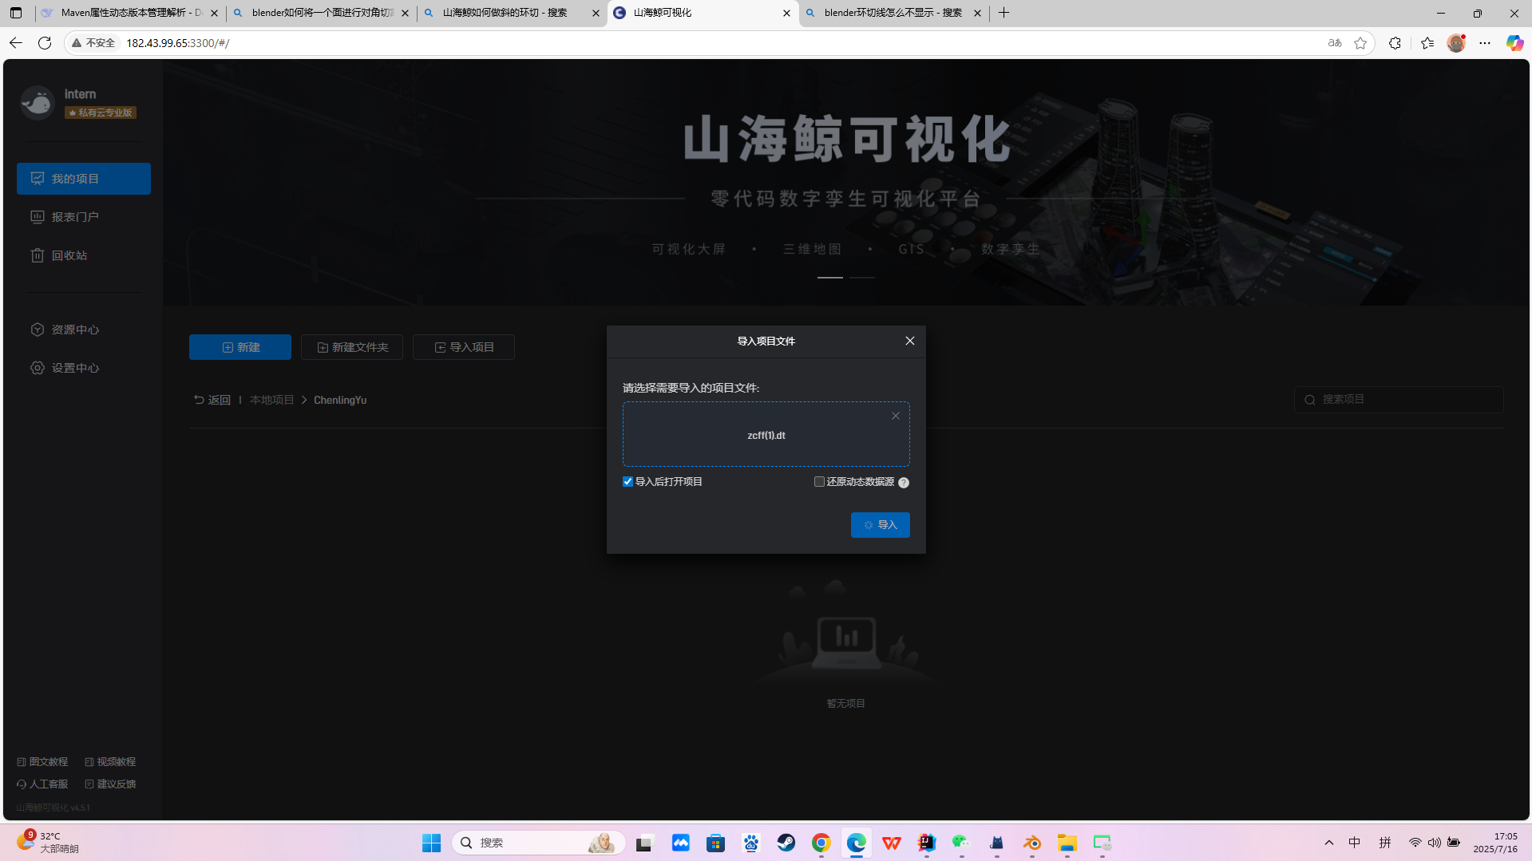
Task: Click browser back arrow
Action: [16, 43]
